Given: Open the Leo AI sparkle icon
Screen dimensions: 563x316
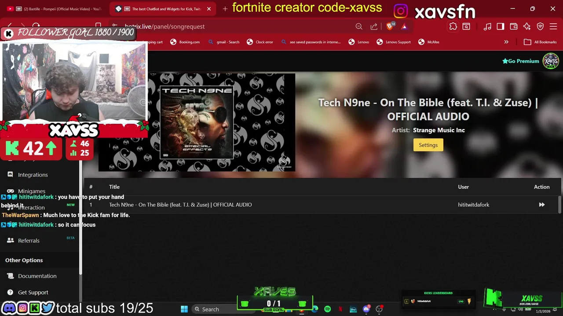Looking at the screenshot, I should (x=527, y=26).
